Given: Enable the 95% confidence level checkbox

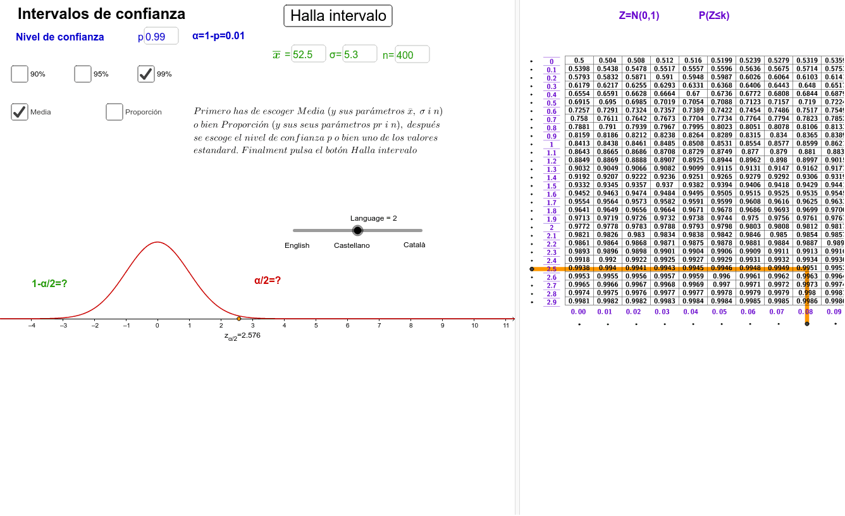Looking at the screenshot, I should click(82, 74).
